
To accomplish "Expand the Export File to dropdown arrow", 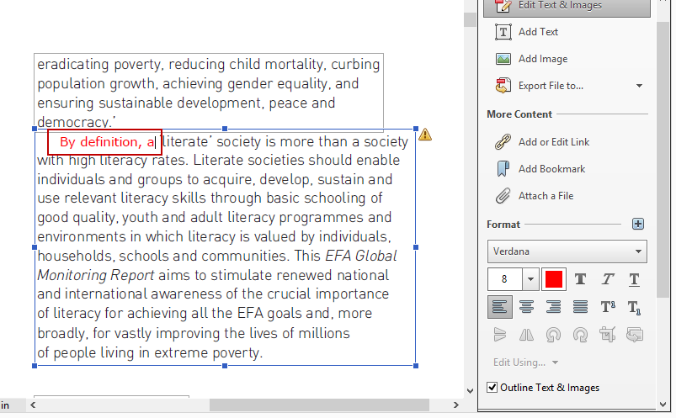I will tap(639, 86).
